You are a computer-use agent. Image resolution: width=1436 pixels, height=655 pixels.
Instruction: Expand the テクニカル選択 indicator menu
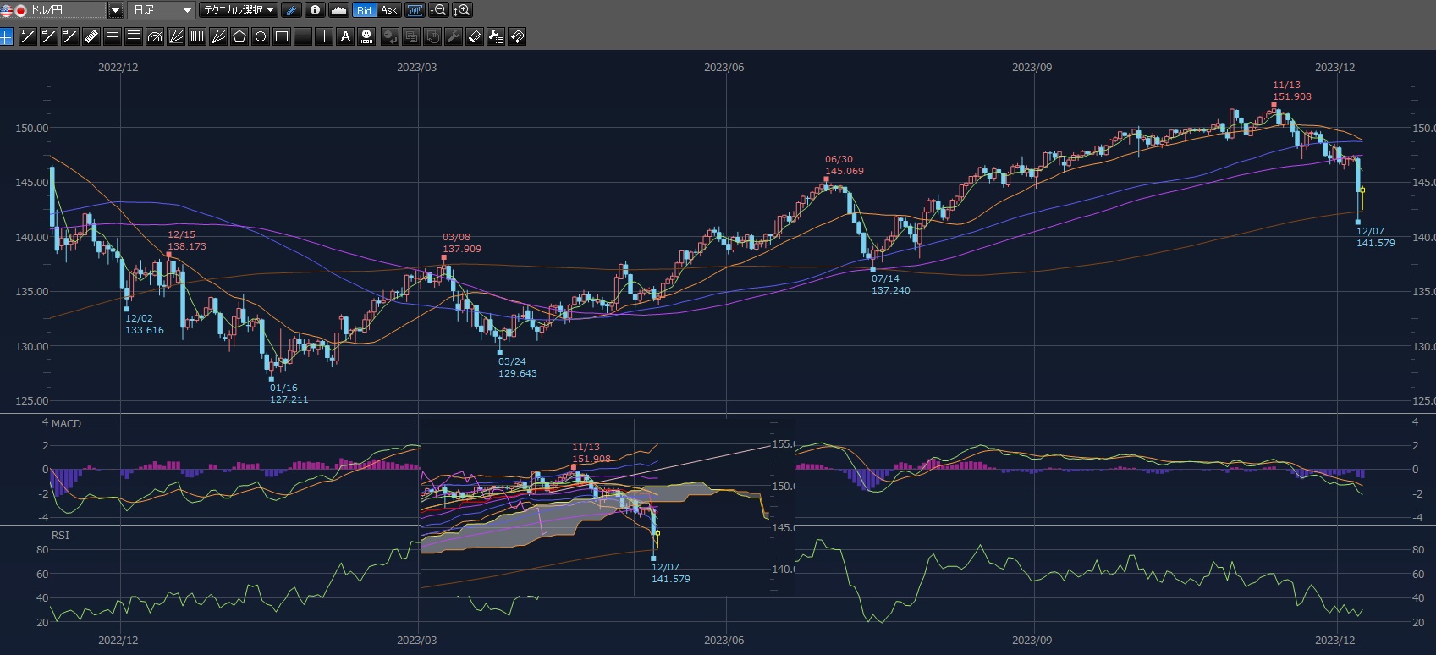pyautogui.click(x=239, y=10)
